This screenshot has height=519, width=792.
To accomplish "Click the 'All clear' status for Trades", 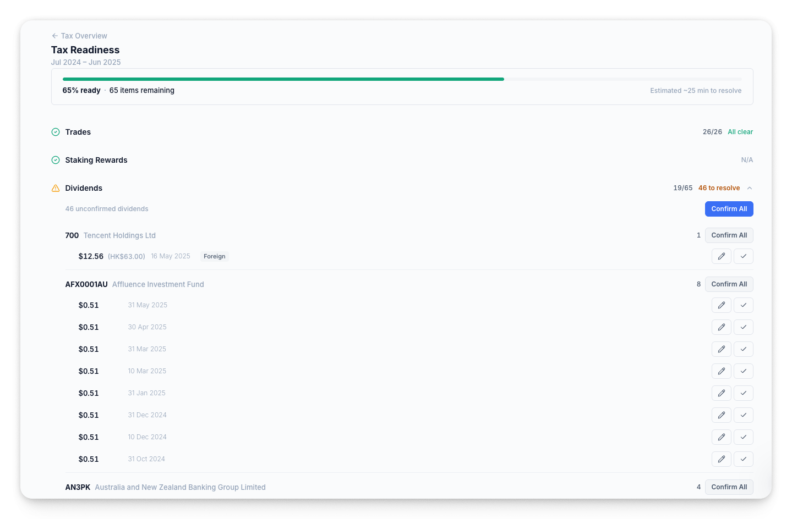I will point(740,132).
